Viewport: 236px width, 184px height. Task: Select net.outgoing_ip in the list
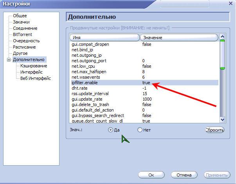pyautogui.click(x=145, y=55)
